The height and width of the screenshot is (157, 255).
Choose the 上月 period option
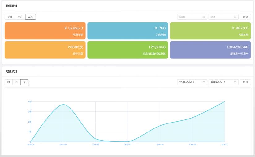pyautogui.click(x=30, y=17)
